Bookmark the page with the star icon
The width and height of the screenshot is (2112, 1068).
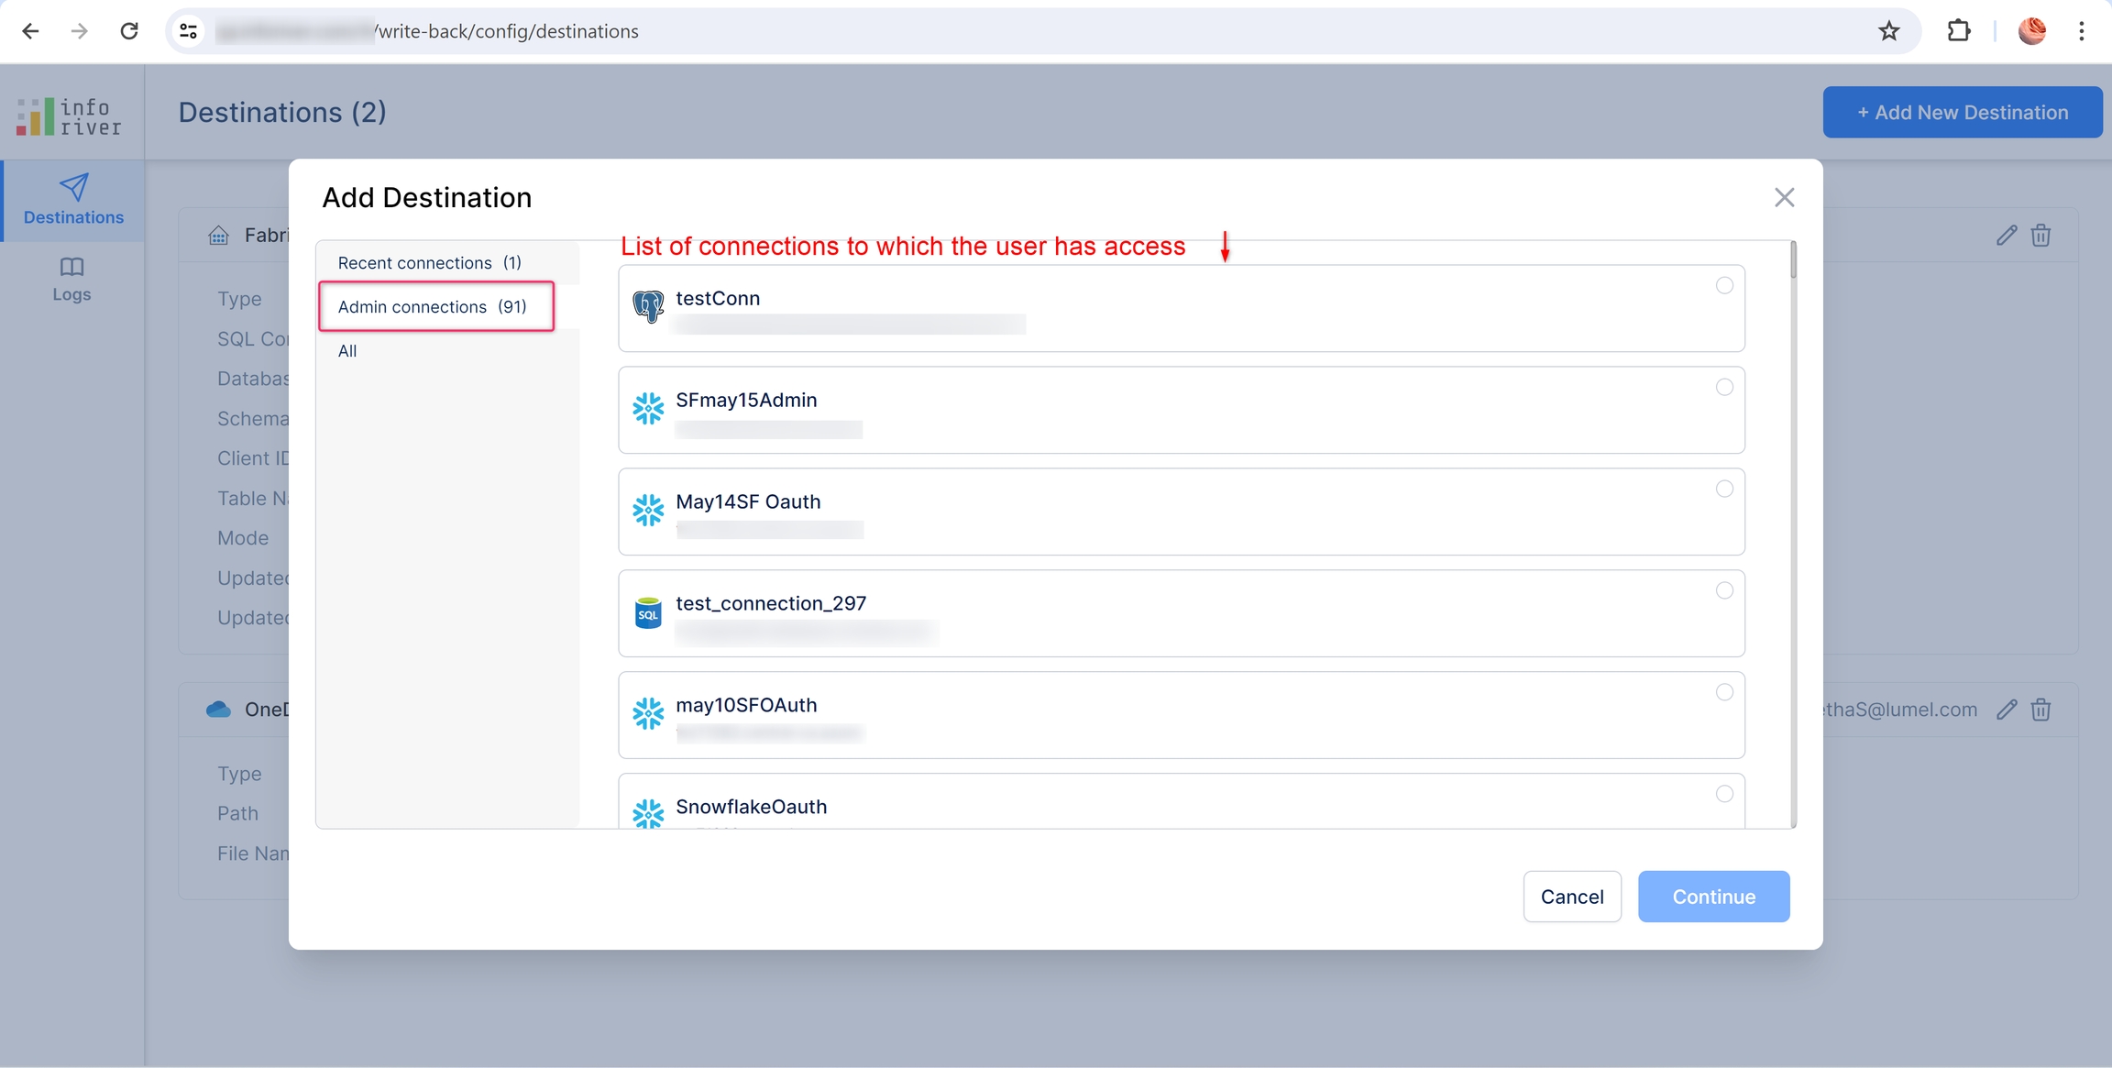point(1888,31)
